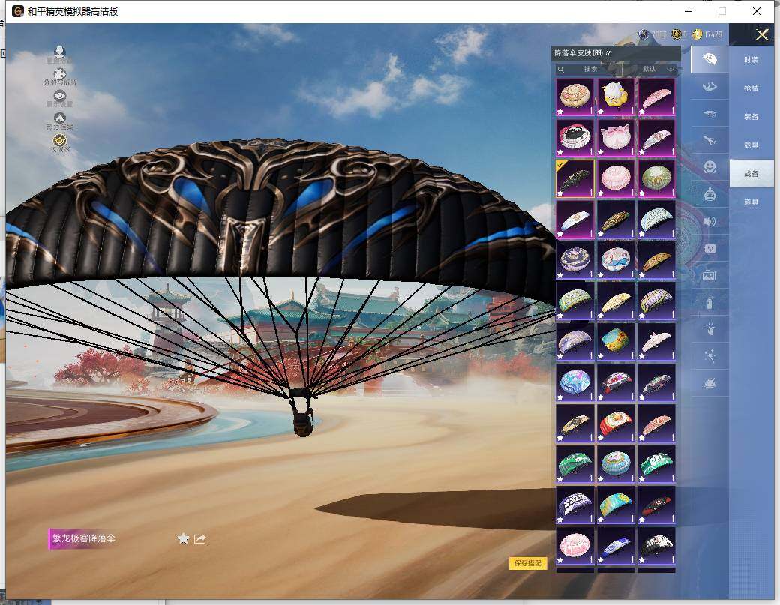The image size is (780, 605).
Task: Open the sparkle firework category icon
Action: pos(709,356)
